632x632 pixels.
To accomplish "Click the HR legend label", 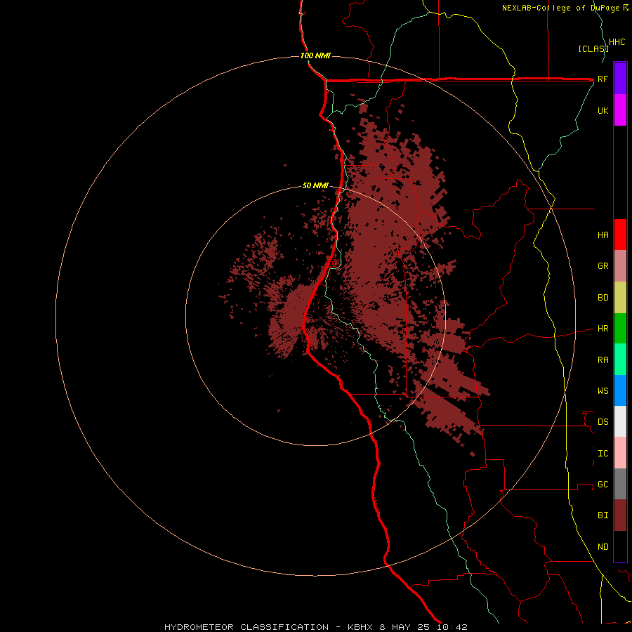I will [603, 329].
